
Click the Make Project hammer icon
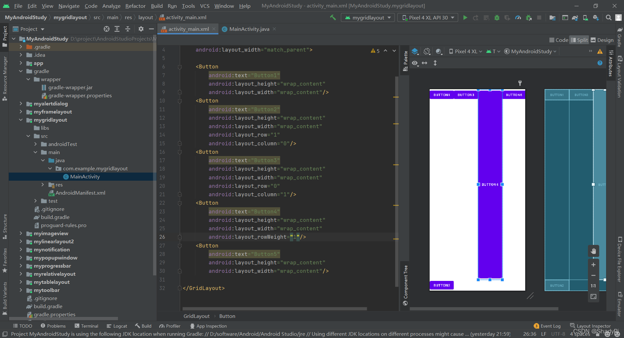333,18
